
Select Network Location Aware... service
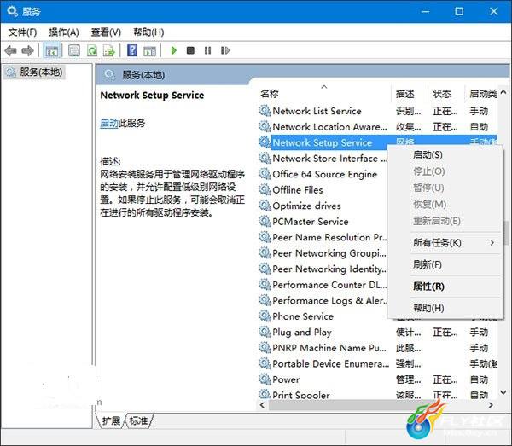[x=329, y=126]
